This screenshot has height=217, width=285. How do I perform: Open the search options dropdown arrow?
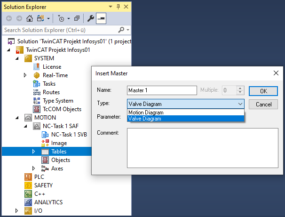pos(128,30)
